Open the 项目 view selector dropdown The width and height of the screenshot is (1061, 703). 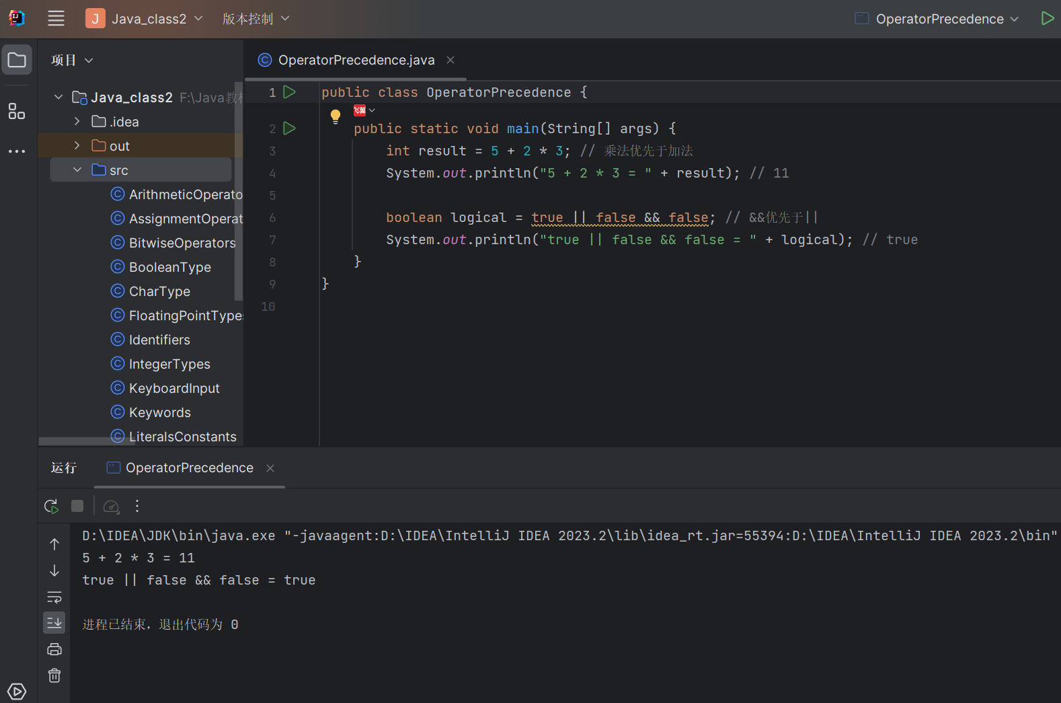72,61
